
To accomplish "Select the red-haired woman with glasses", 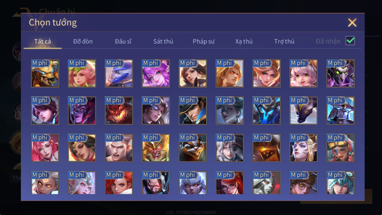I will tap(230, 183).
